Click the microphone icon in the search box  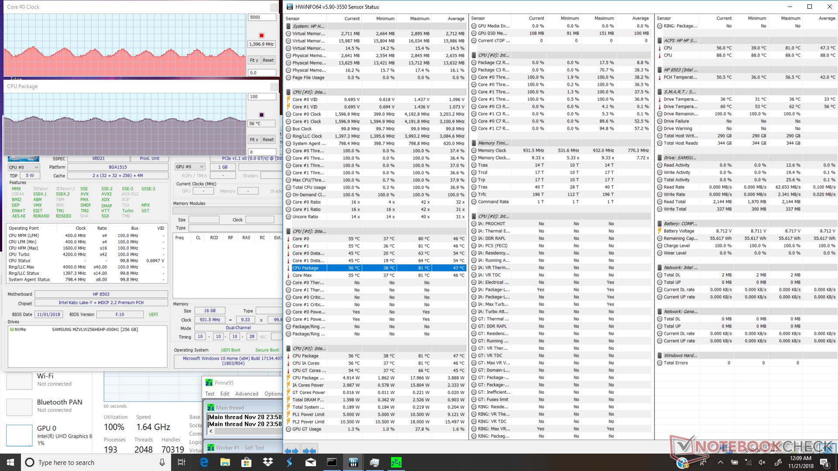click(162, 462)
